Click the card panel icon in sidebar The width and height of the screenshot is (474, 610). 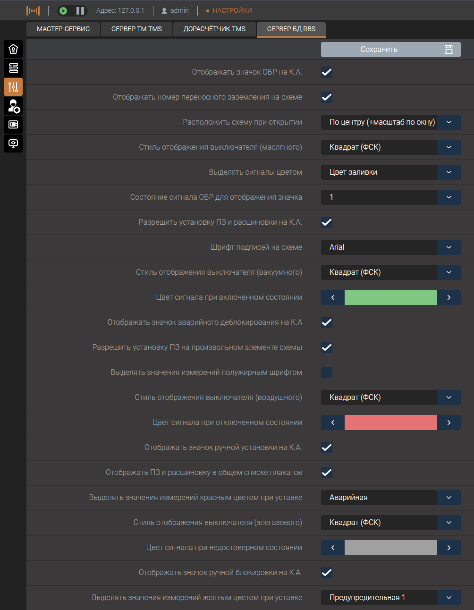click(13, 125)
